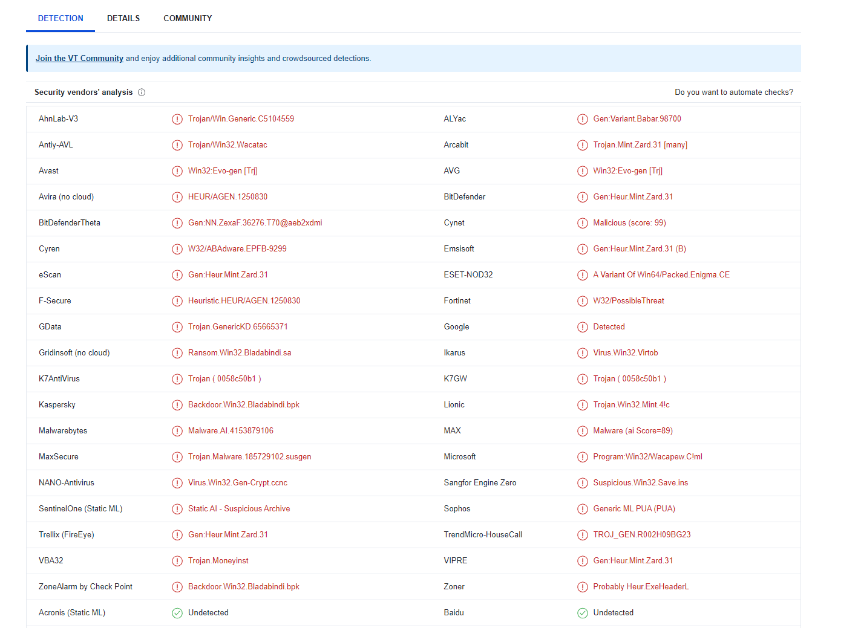This screenshot has width=861, height=628.
Task: Select HEUR/AGEN.1250830 for Avira
Action: click(x=228, y=197)
